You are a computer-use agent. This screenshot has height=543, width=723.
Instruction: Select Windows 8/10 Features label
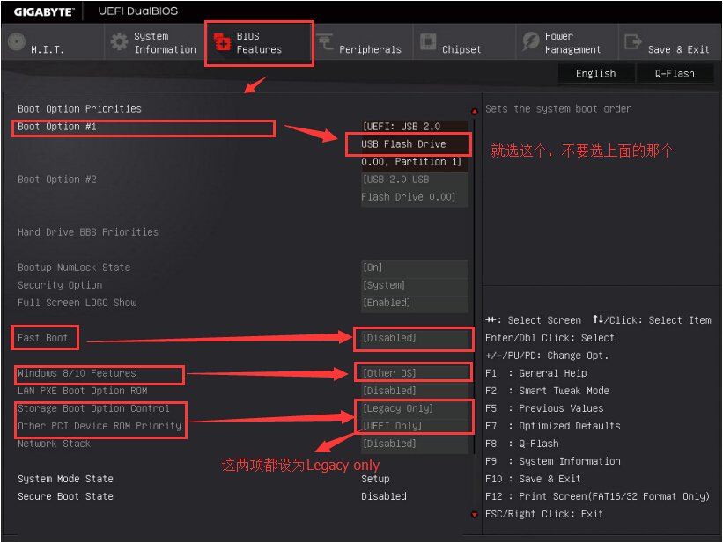[x=77, y=373]
